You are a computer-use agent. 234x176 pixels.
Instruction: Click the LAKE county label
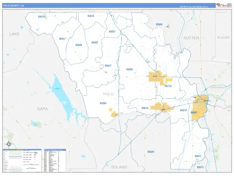15,34
